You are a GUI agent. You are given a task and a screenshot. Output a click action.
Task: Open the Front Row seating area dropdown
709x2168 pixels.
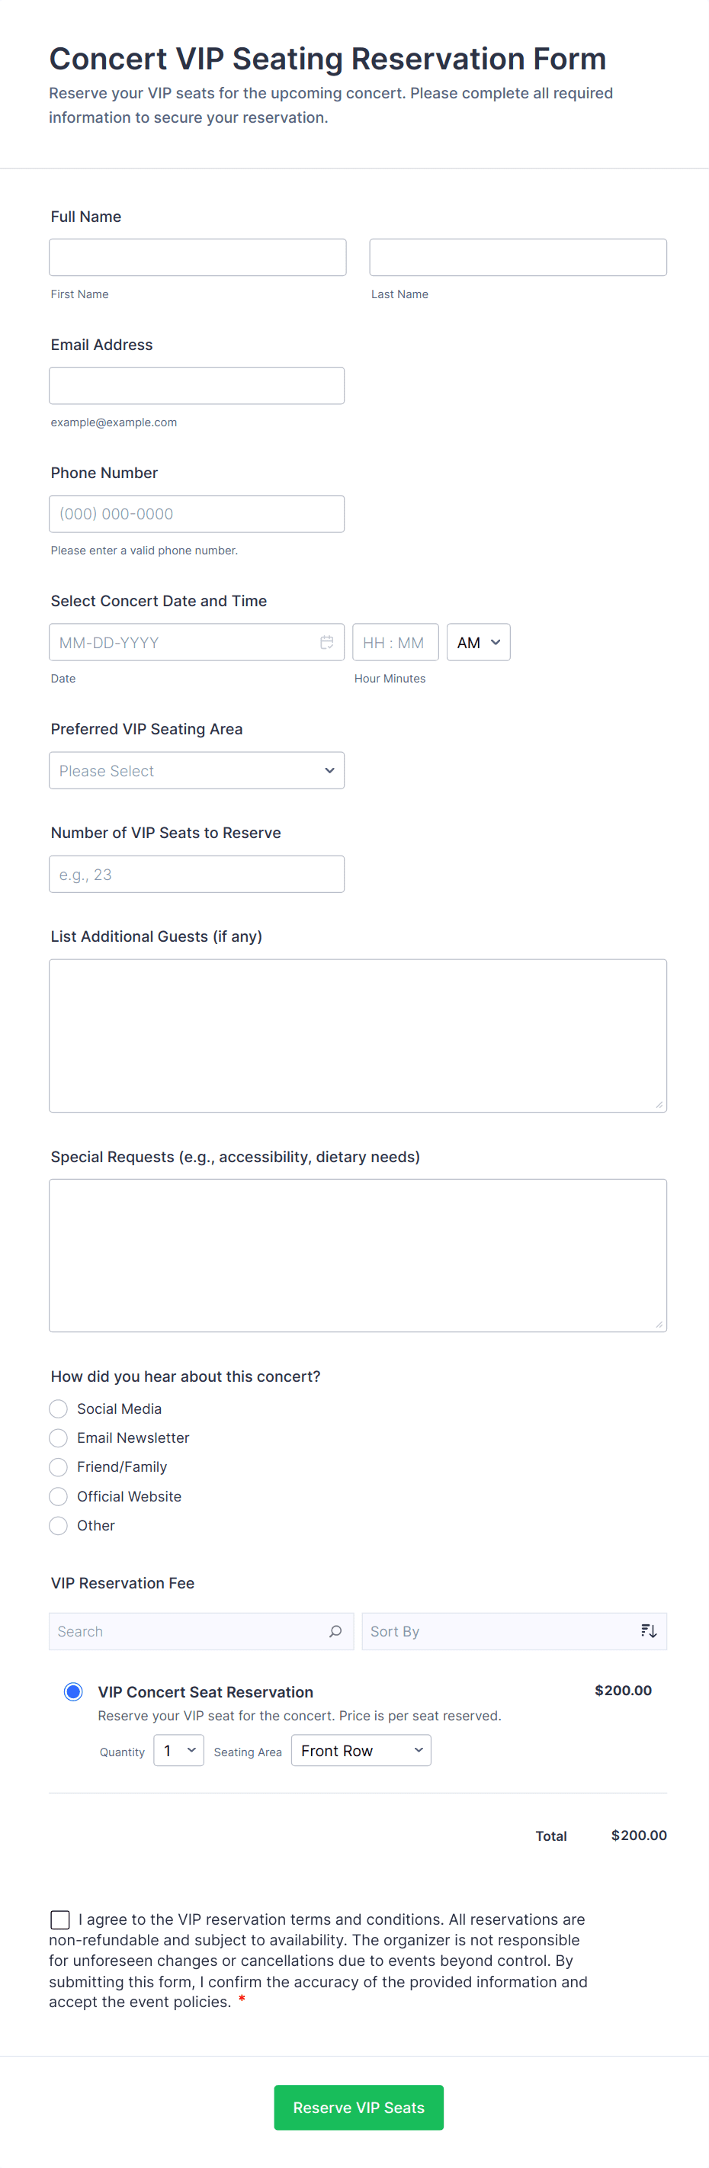pyautogui.click(x=361, y=1751)
